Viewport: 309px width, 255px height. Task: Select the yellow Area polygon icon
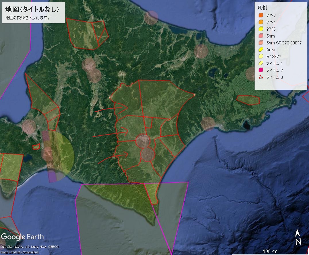[x=261, y=50]
